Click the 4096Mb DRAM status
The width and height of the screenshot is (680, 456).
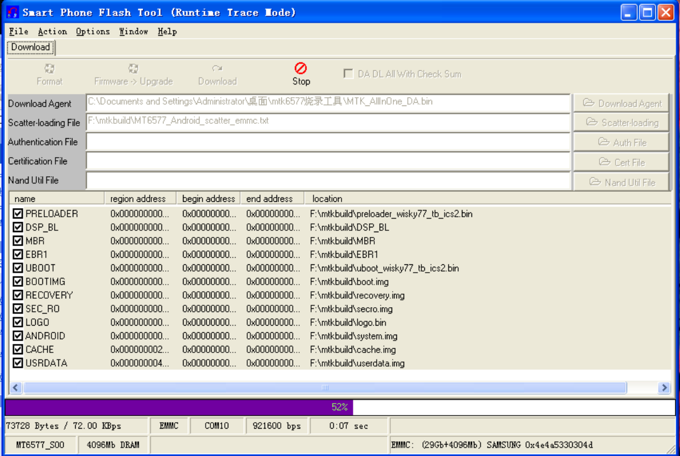[113, 445]
